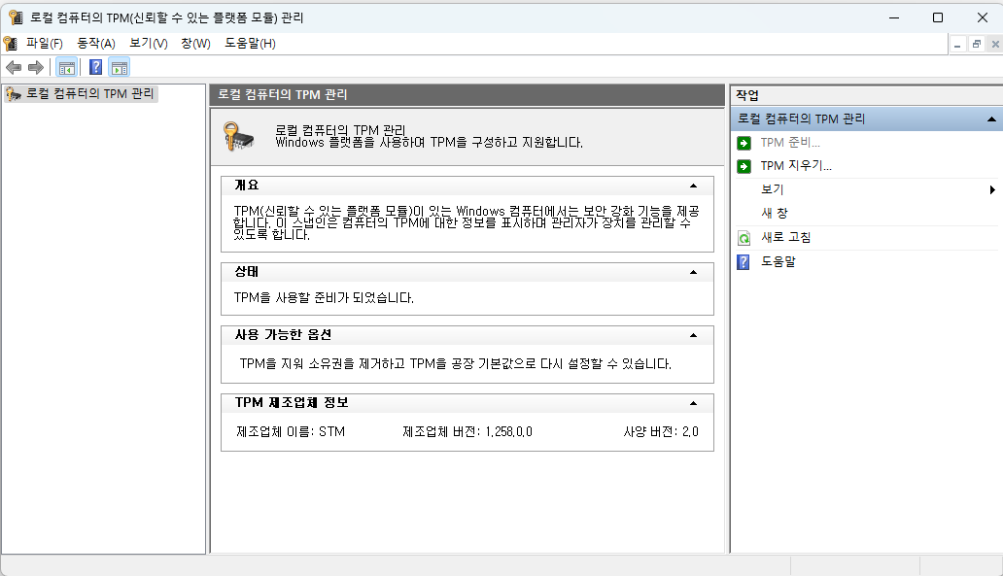Click the Back arrow toolbar icon
The height and width of the screenshot is (576, 1003).
[x=14, y=67]
